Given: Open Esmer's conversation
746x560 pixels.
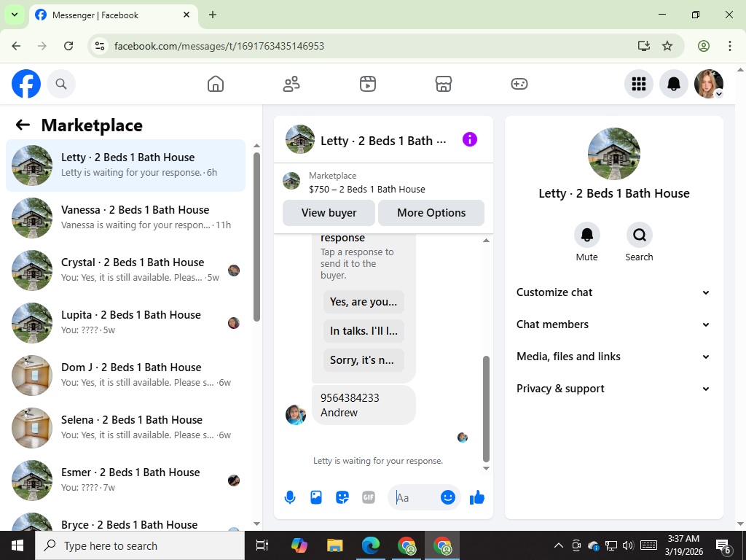Looking at the screenshot, I should [125, 480].
